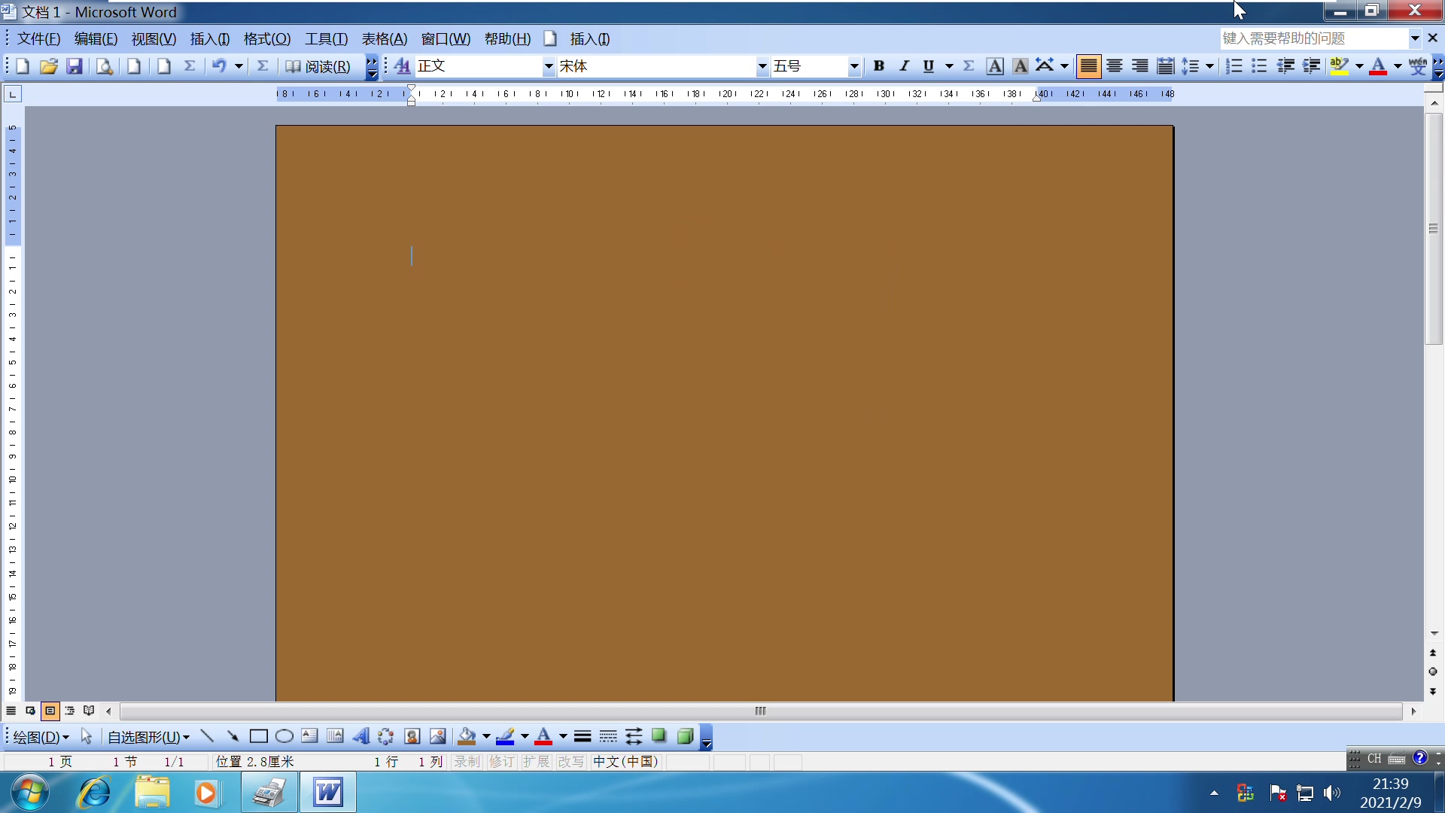Click the red font color swatch in the formatting toolbar

point(1377,66)
